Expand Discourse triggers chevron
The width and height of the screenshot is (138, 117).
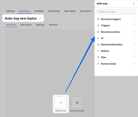(134, 19)
